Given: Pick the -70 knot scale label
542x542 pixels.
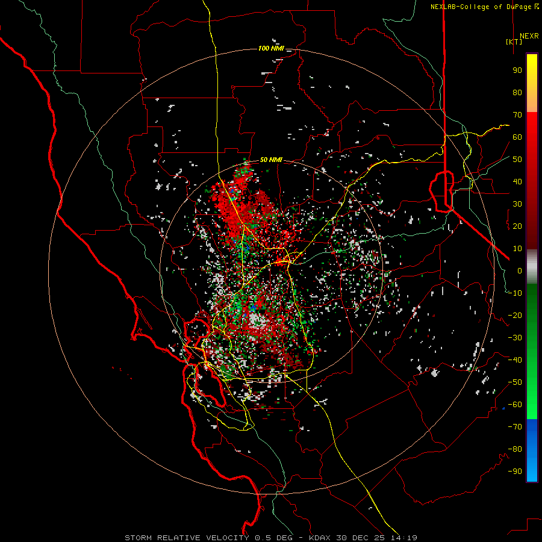Looking at the screenshot, I should point(515,427).
